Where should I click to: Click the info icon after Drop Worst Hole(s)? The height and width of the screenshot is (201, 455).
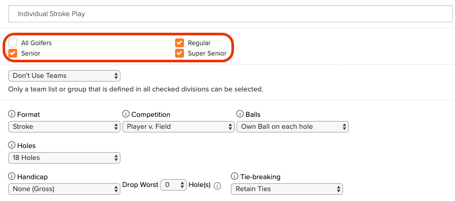pos(217,186)
